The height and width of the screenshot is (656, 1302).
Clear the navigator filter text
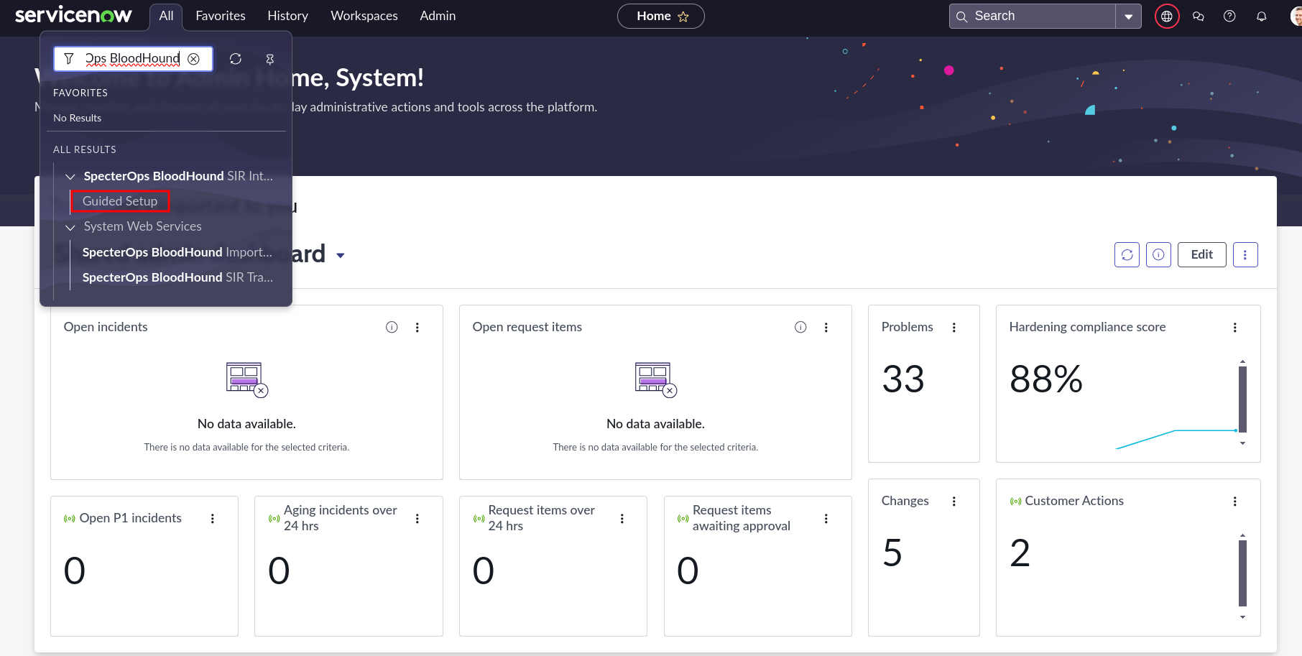194,59
